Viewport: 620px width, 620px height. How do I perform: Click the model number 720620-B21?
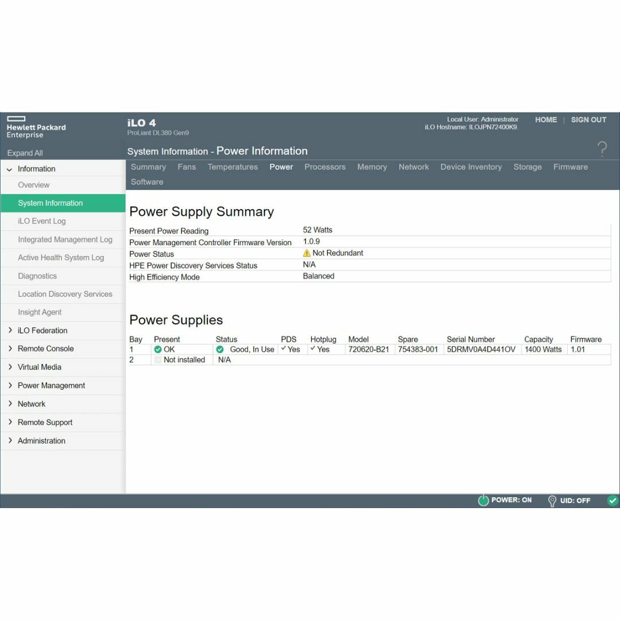(369, 350)
